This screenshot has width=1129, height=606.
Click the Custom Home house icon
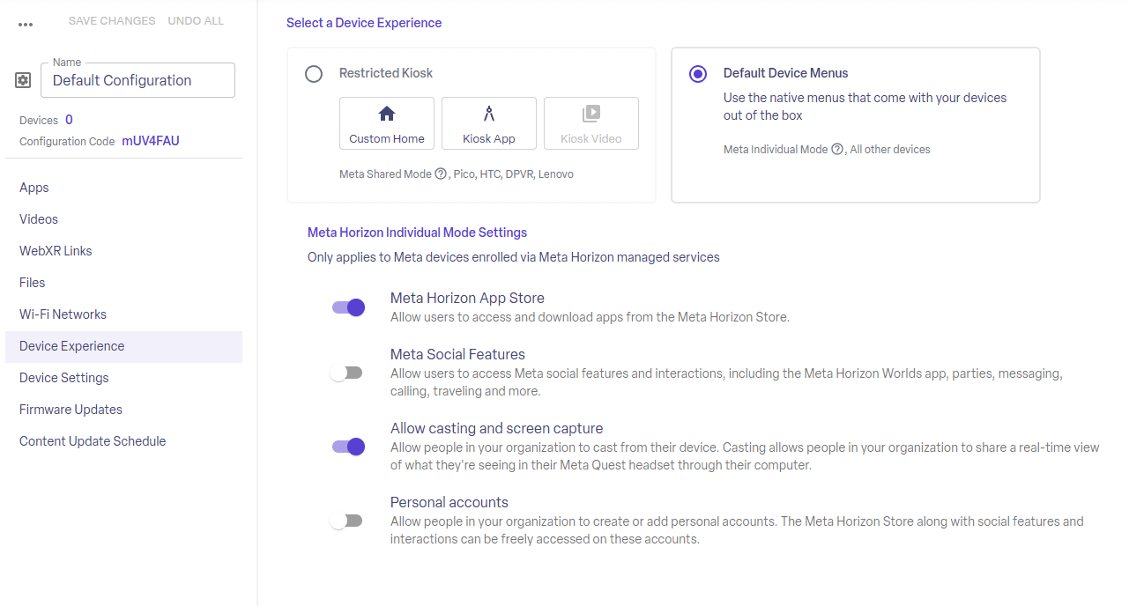[x=387, y=114]
